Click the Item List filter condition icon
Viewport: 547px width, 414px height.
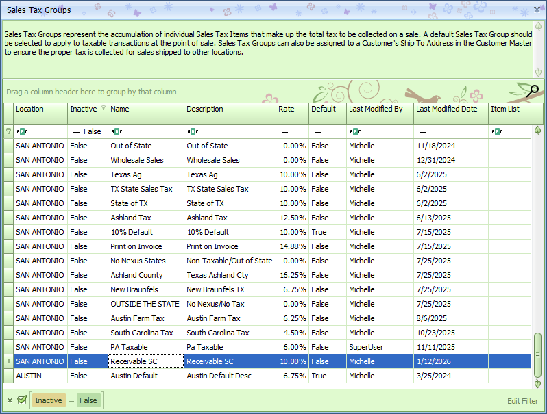click(x=497, y=131)
